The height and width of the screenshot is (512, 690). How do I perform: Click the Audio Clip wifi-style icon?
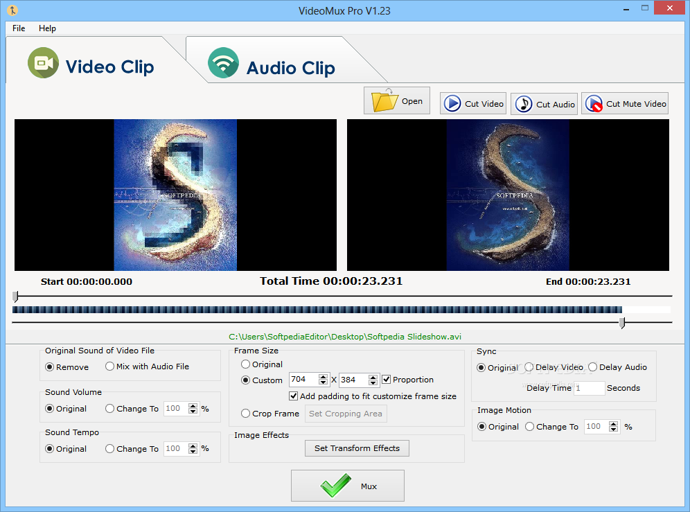(x=224, y=63)
